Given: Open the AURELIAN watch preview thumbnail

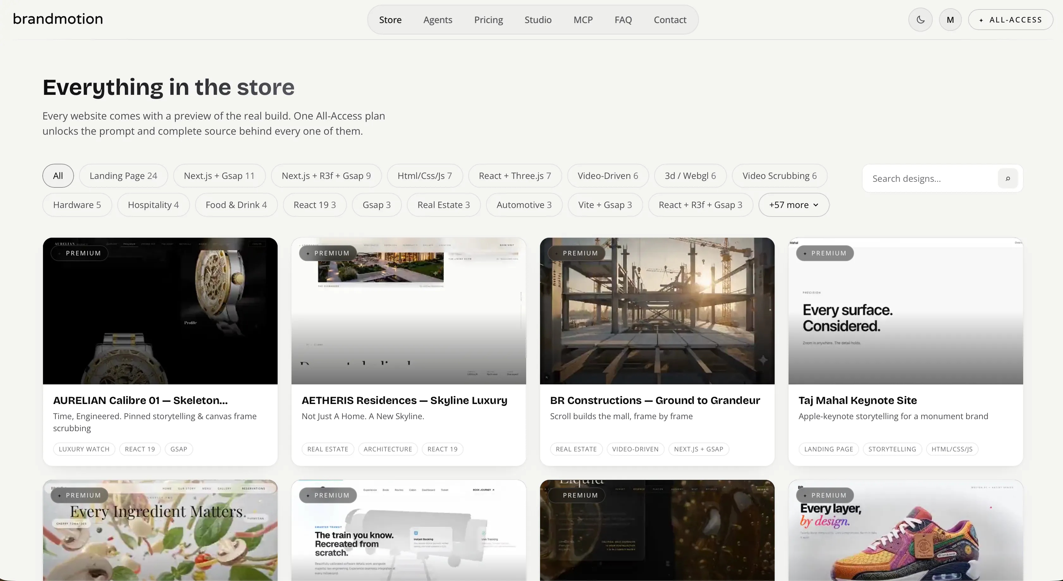Looking at the screenshot, I should click(160, 311).
